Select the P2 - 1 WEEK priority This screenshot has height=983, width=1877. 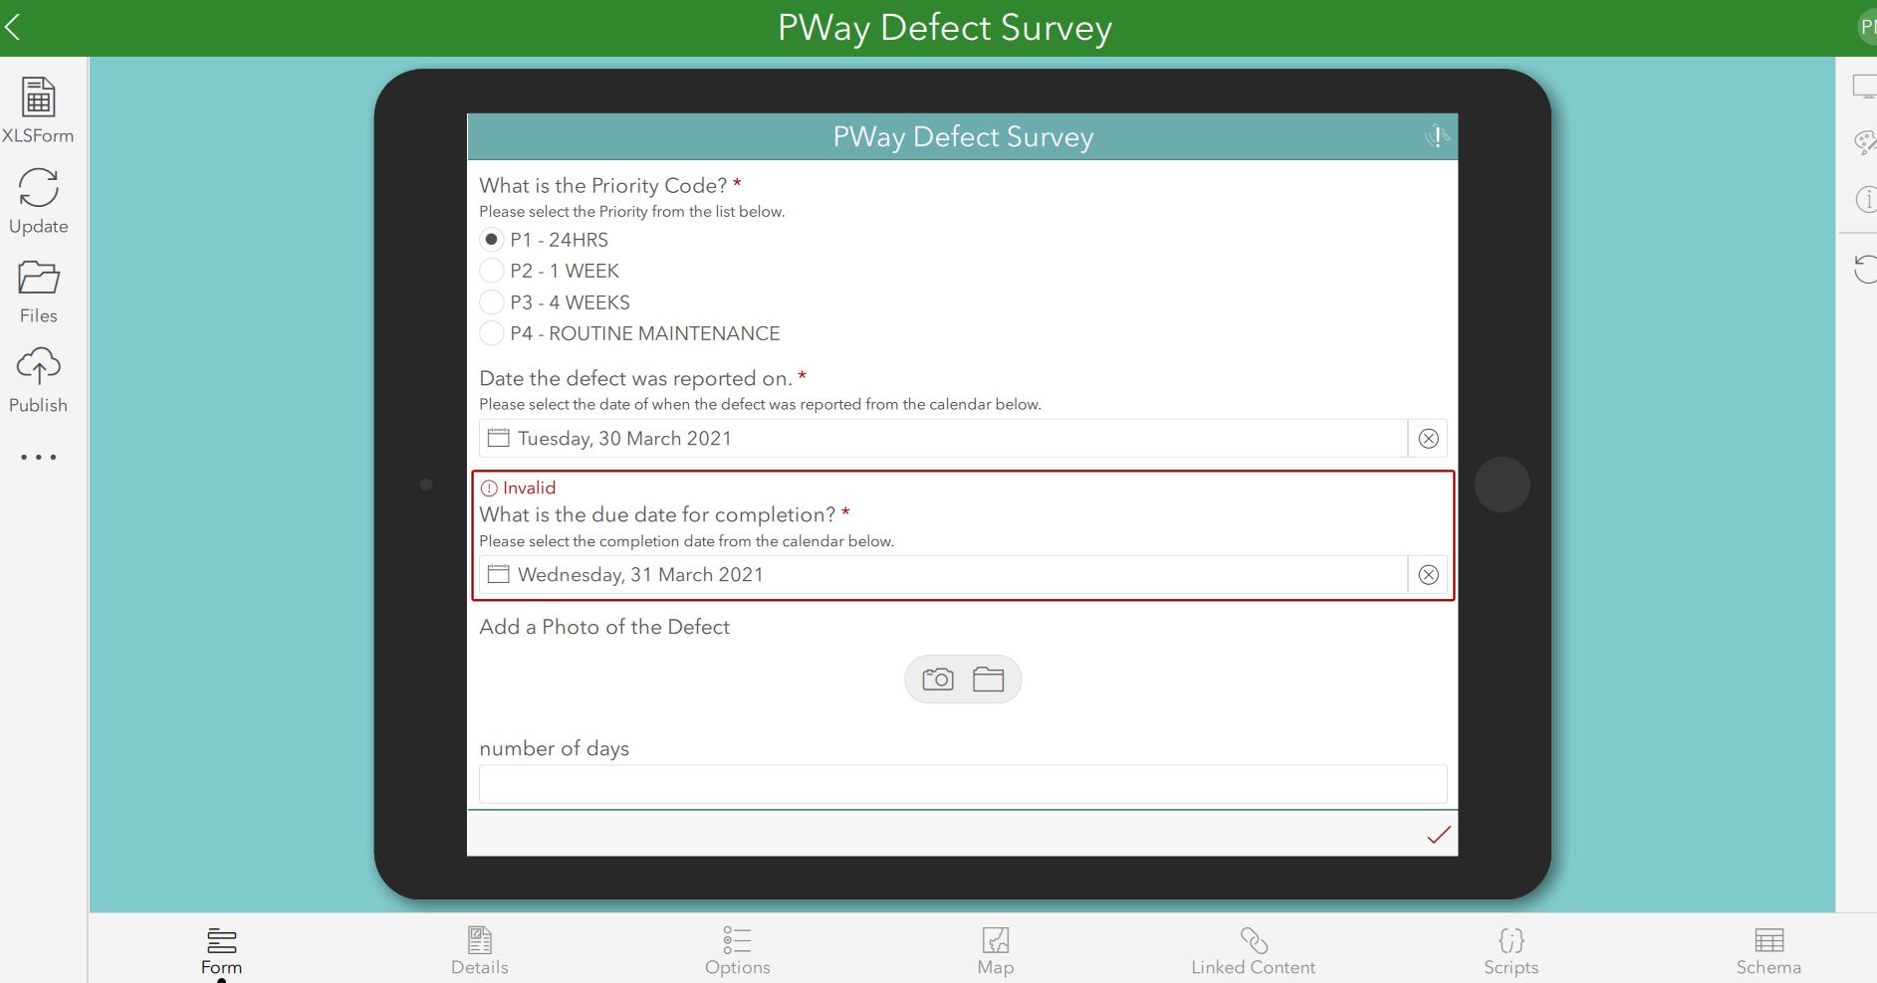[x=492, y=270]
